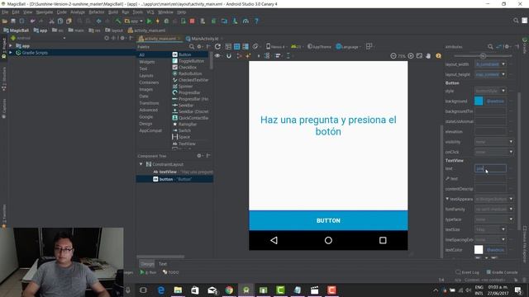Show warnings and errors orange icon

pos(438,56)
